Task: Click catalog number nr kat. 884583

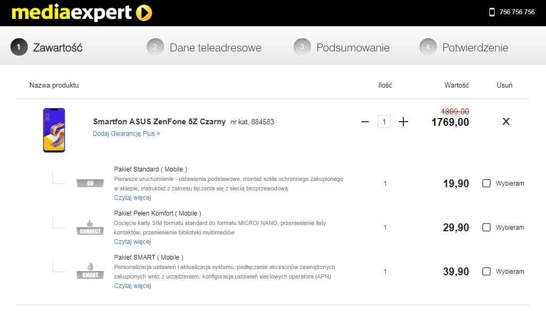Action: (252, 122)
